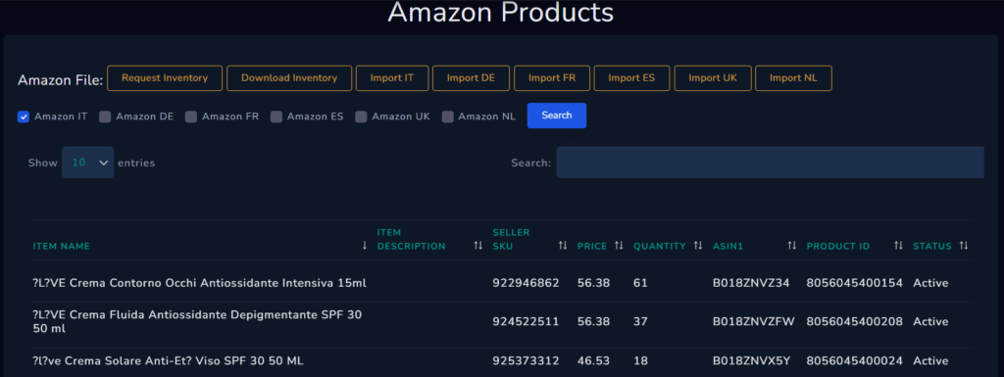Screen dimensions: 1004x377
Task: Click the Request Inventory button
Action: [165, 78]
